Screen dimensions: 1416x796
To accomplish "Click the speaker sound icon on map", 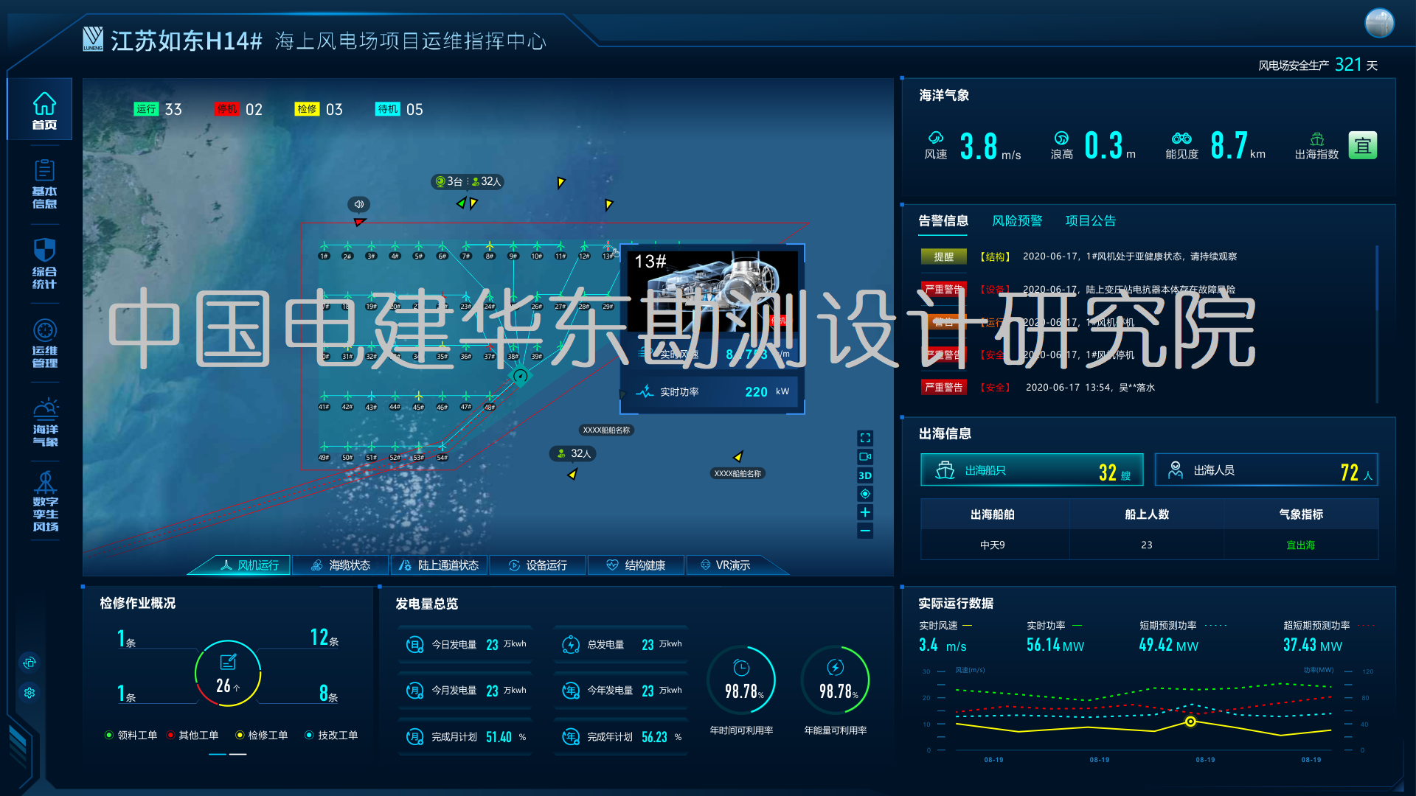I will tap(358, 204).
